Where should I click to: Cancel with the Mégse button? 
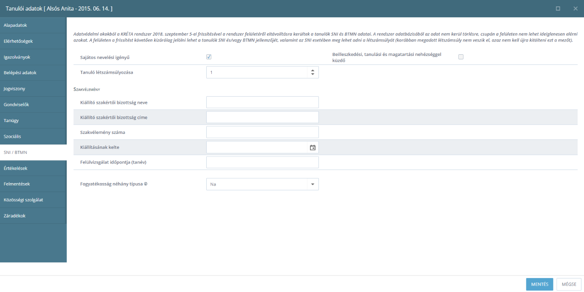tap(569, 284)
